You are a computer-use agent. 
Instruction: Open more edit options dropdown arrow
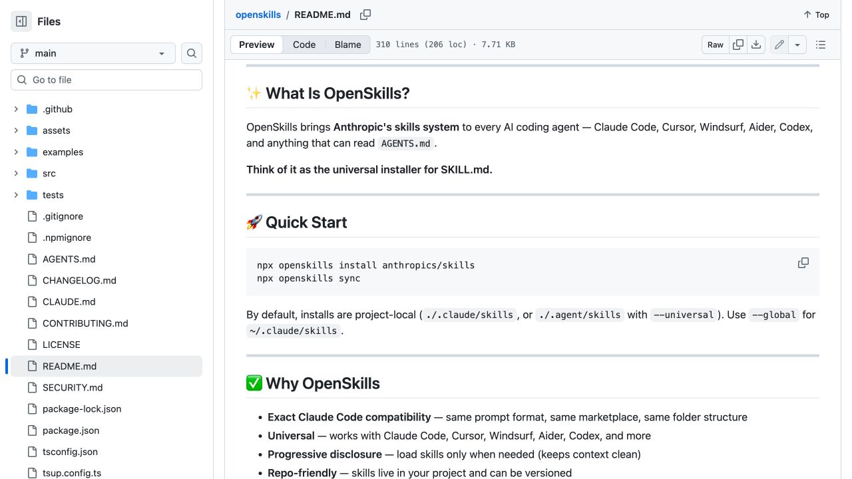pyautogui.click(x=797, y=45)
